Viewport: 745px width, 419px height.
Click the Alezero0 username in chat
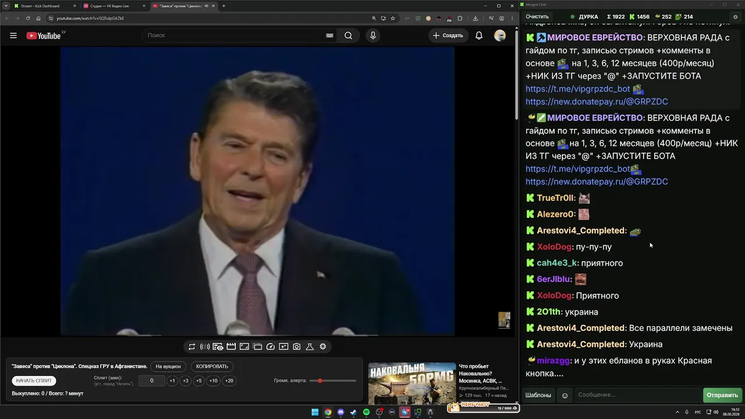[556, 215]
